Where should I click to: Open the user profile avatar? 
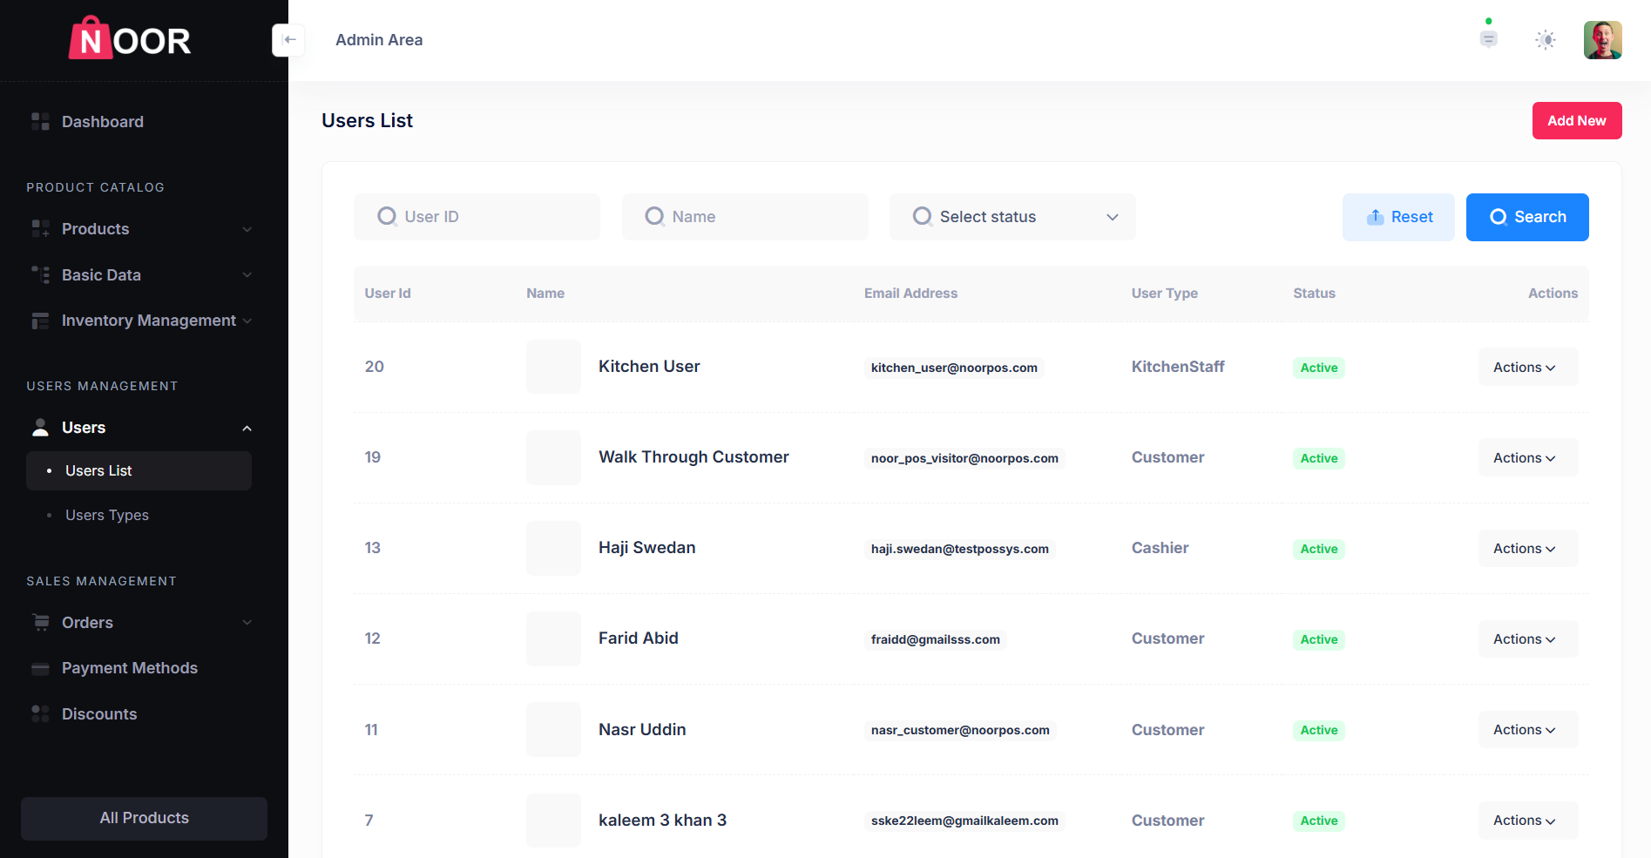pyautogui.click(x=1602, y=40)
